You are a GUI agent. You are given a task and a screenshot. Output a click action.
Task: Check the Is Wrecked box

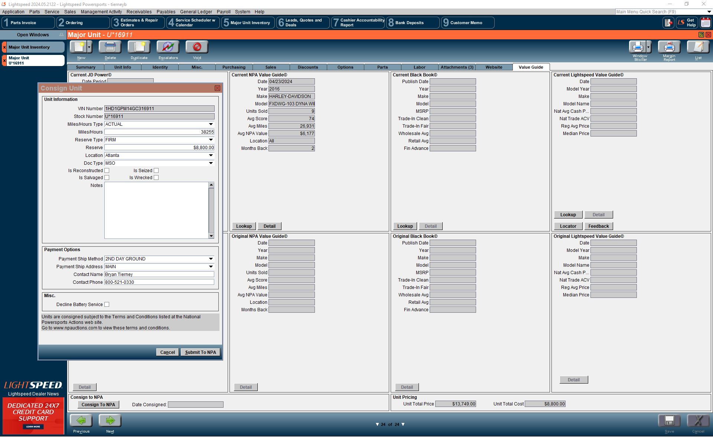[156, 178]
